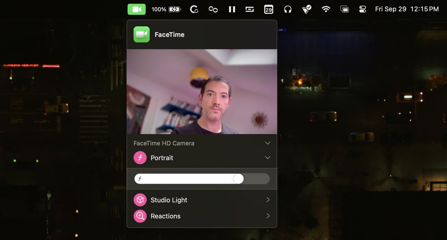Screen dimensions: 447x240
Task: Click the headphones icon in menu bar
Action: (288, 9)
